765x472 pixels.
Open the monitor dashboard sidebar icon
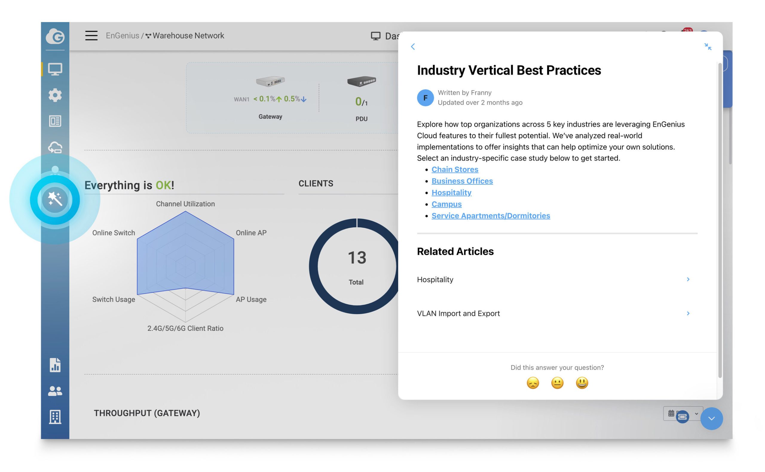[55, 69]
